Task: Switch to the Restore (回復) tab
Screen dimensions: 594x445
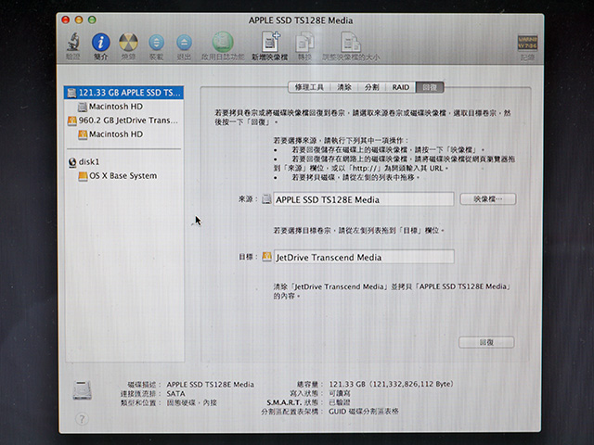Action: pyautogui.click(x=430, y=87)
